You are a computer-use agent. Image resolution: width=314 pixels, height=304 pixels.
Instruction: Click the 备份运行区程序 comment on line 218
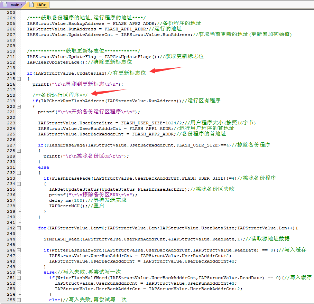(x=60, y=95)
